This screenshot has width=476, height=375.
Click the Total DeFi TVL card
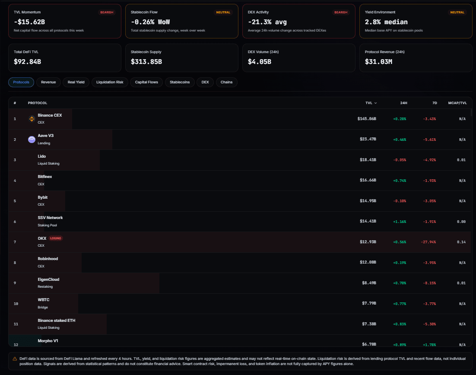tap(65, 58)
